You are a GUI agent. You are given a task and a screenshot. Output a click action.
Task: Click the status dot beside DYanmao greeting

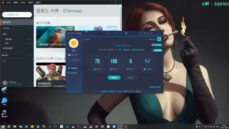84,11
